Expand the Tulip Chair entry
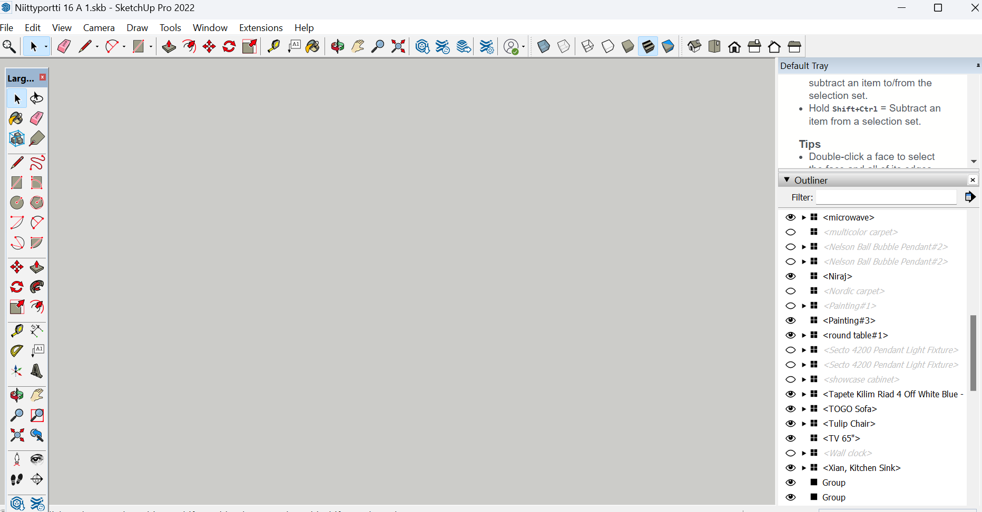This screenshot has width=982, height=512. coord(804,424)
